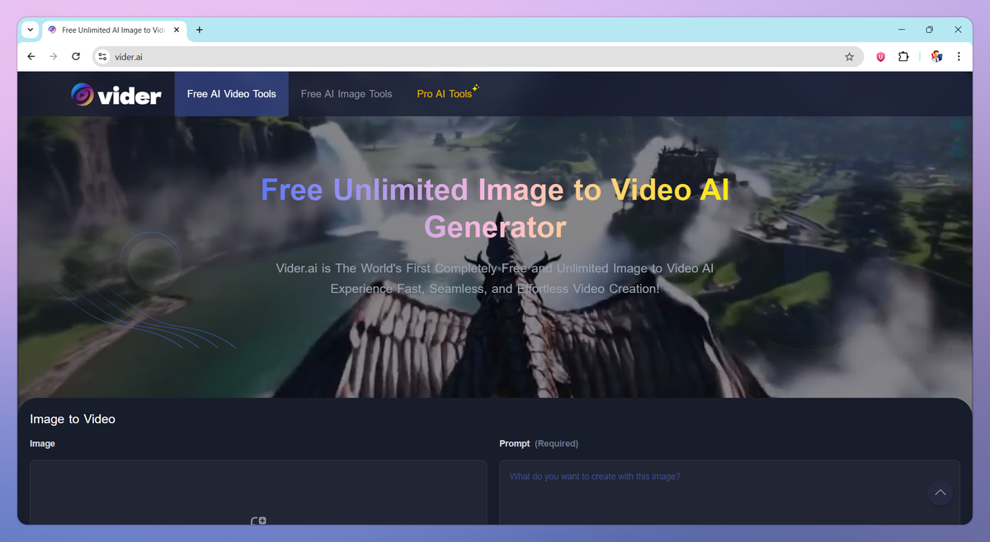Open a new browser tab
This screenshot has height=542, width=990.
click(x=200, y=30)
